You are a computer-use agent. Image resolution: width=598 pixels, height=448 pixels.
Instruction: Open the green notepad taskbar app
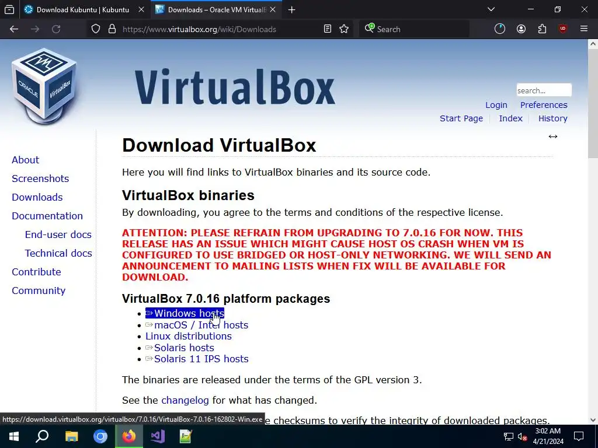186,436
